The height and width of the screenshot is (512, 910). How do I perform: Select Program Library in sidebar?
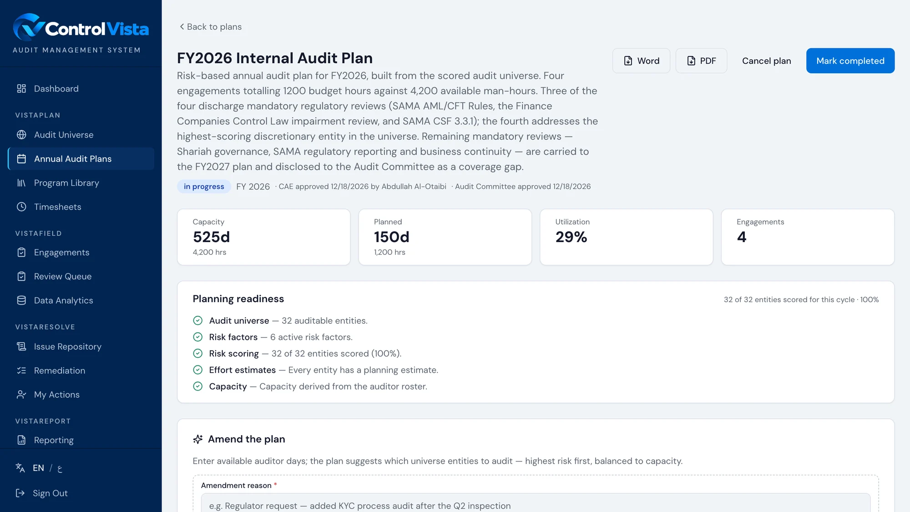tap(81, 183)
